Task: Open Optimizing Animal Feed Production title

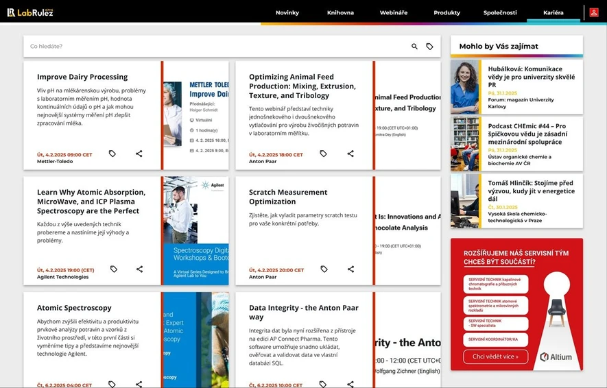Action: [302, 86]
